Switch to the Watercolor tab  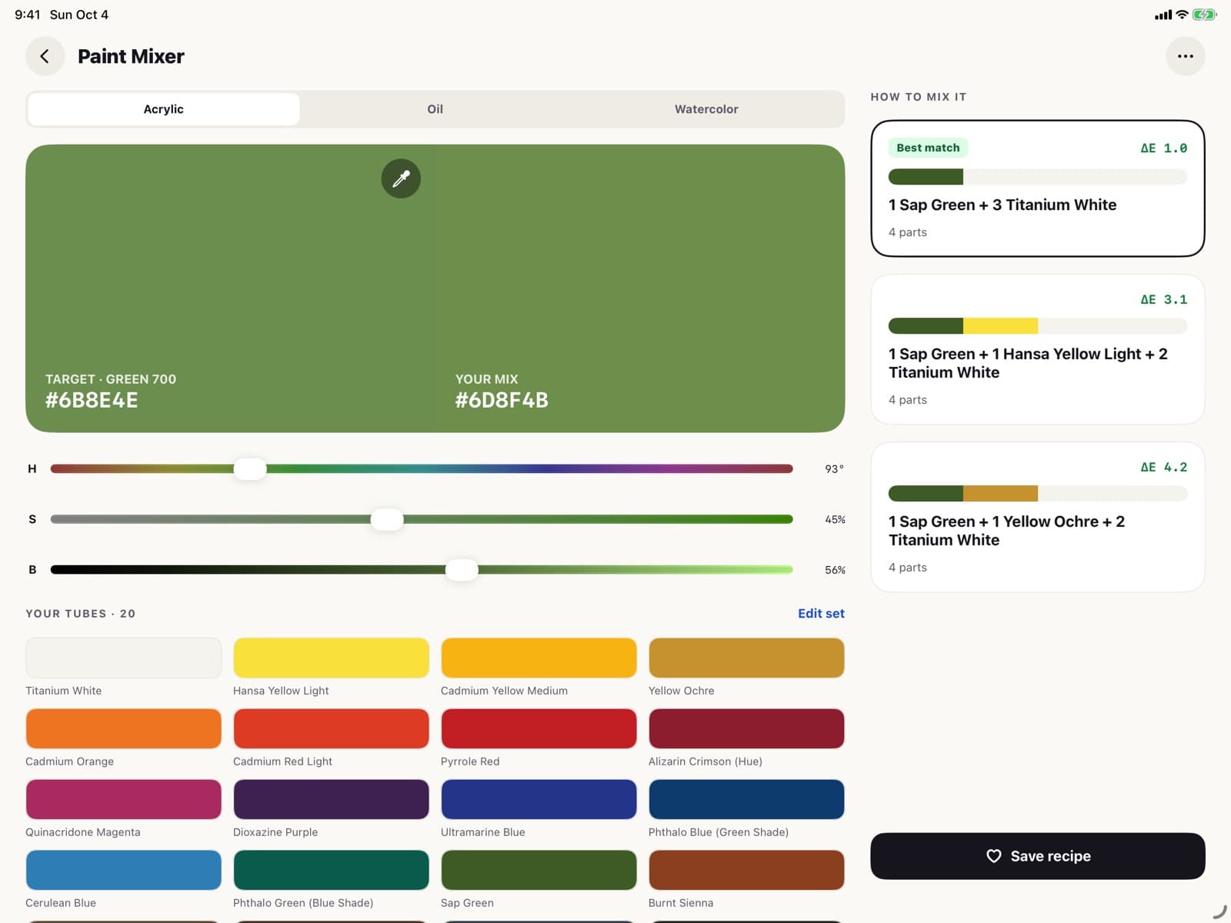[706, 109]
